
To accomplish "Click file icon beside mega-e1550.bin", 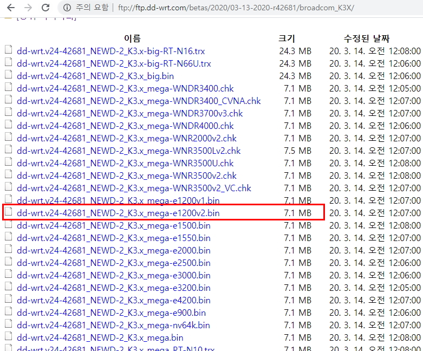I will (8, 236).
